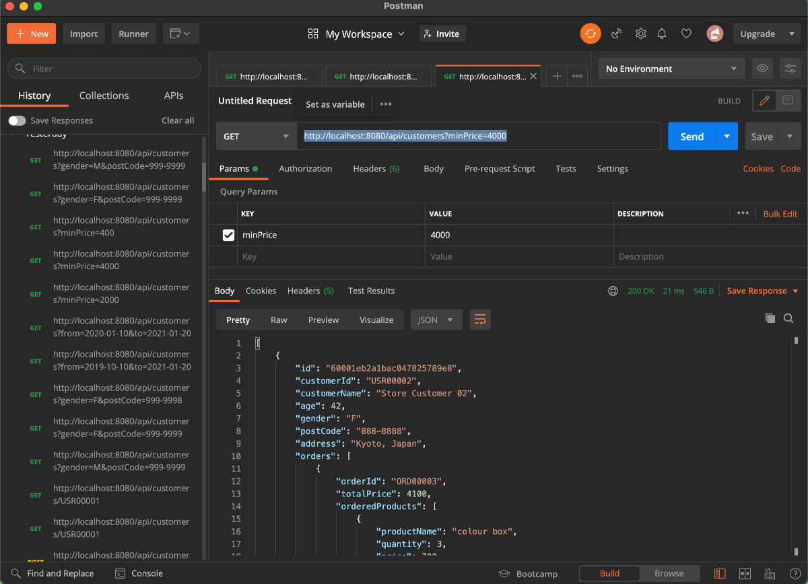
Task: Open the satellite capture requests icon
Action: coord(616,34)
